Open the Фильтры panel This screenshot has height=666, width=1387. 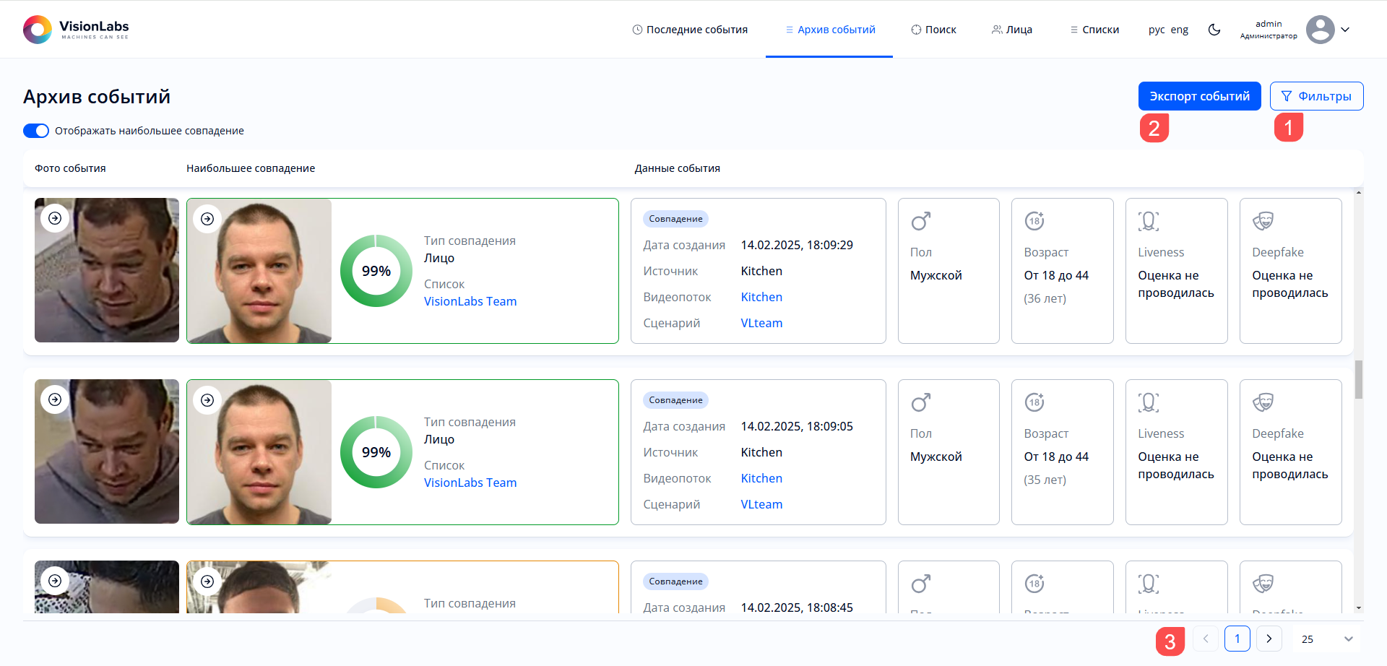pyautogui.click(x=1317, y=96)
